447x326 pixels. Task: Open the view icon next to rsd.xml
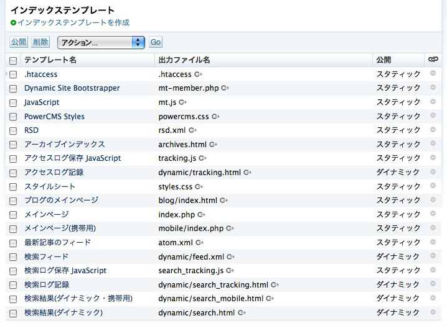coord(193,130)
